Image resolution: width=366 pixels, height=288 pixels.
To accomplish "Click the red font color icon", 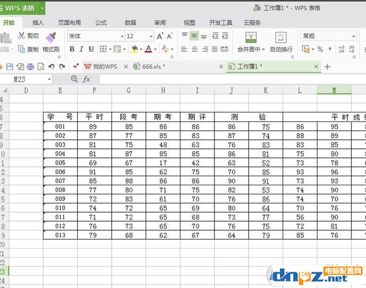I will coord(149,49).
